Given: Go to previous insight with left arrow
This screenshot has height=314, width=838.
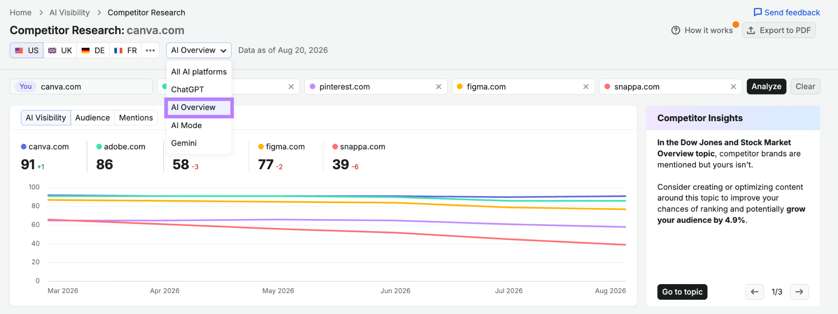Looking at the screenshot, I should point(755,292).
